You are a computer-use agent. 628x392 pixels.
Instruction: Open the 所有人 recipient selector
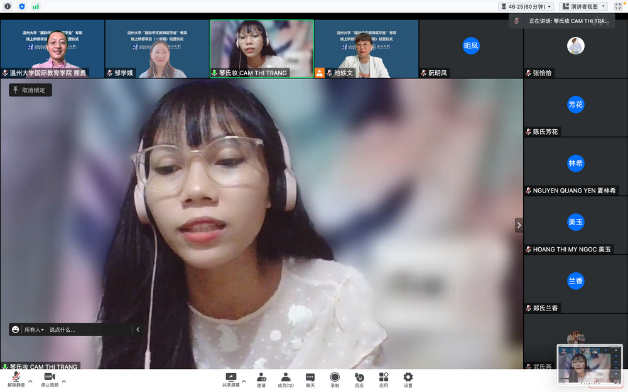[x=34, y=329]
